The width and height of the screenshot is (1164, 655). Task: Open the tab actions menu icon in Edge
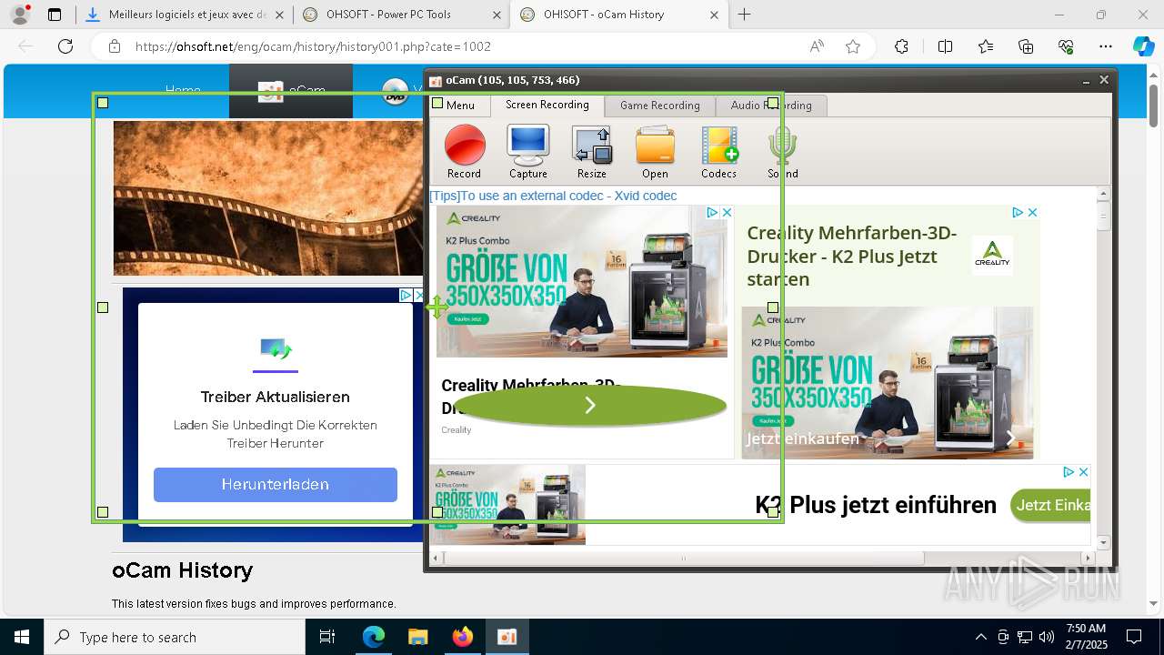[x=55, y=15]
